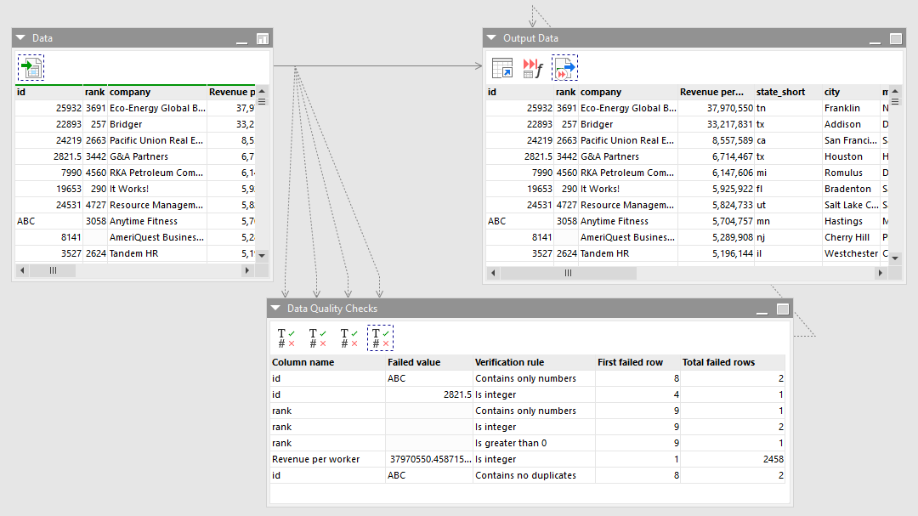Click the 'id' column header in Data panel

(x=48, y=92)
